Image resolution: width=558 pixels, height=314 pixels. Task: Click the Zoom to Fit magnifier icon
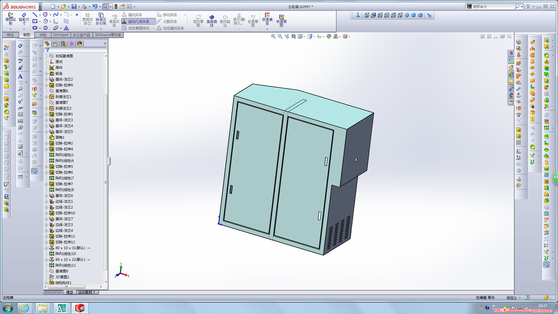click(x=273, y=36)
